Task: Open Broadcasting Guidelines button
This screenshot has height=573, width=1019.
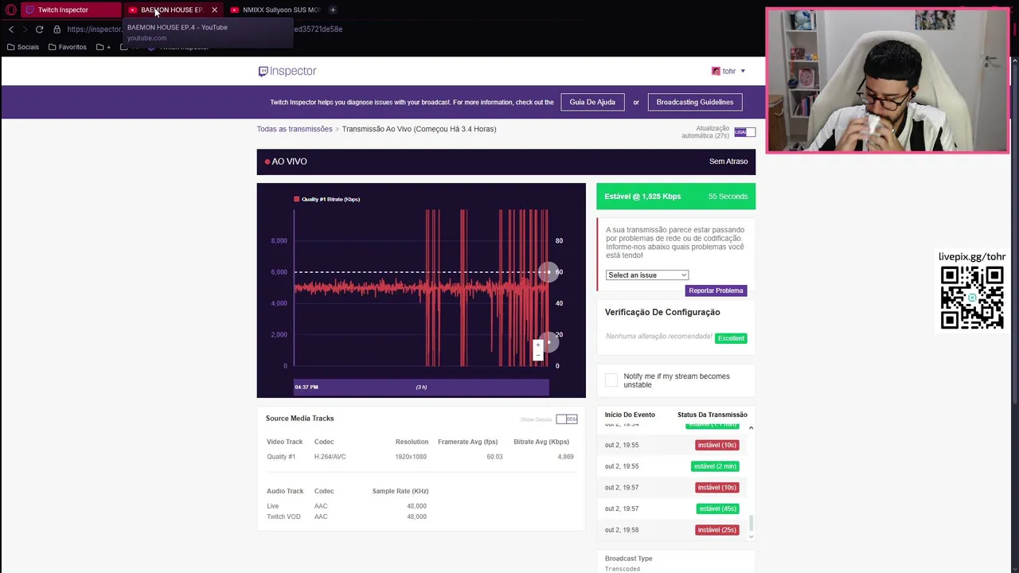Action: (x=695, y=102)
